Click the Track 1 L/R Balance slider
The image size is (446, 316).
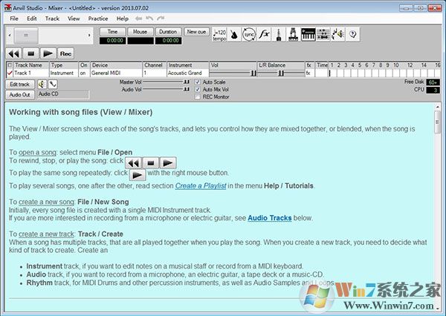click(x=281, y=73)
